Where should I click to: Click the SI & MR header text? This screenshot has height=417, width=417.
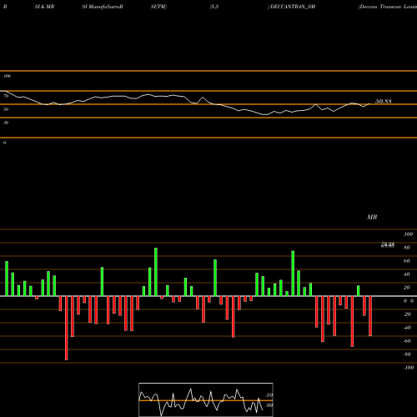[x=44, y=7]
